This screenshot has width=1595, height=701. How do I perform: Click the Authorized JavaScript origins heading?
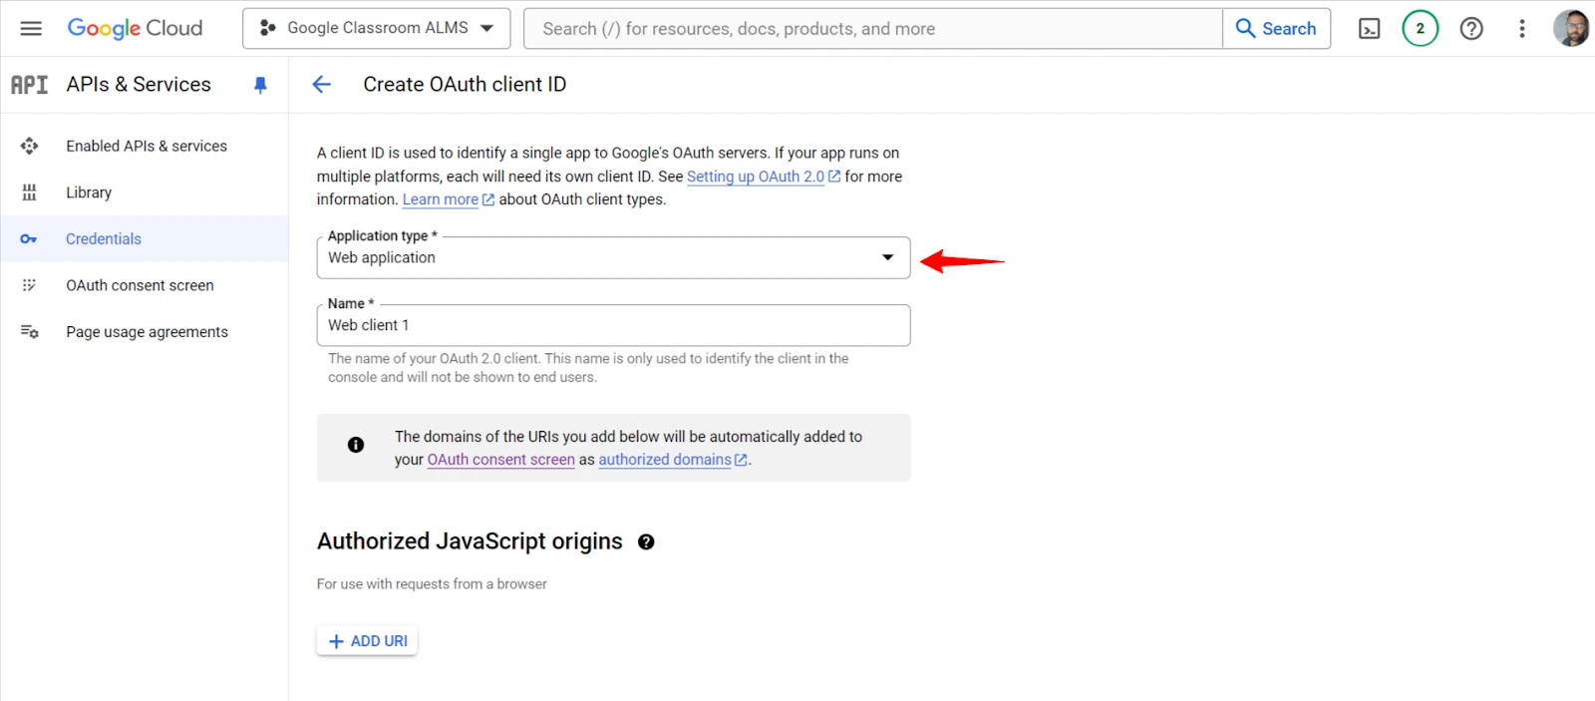tap(470, 541)
